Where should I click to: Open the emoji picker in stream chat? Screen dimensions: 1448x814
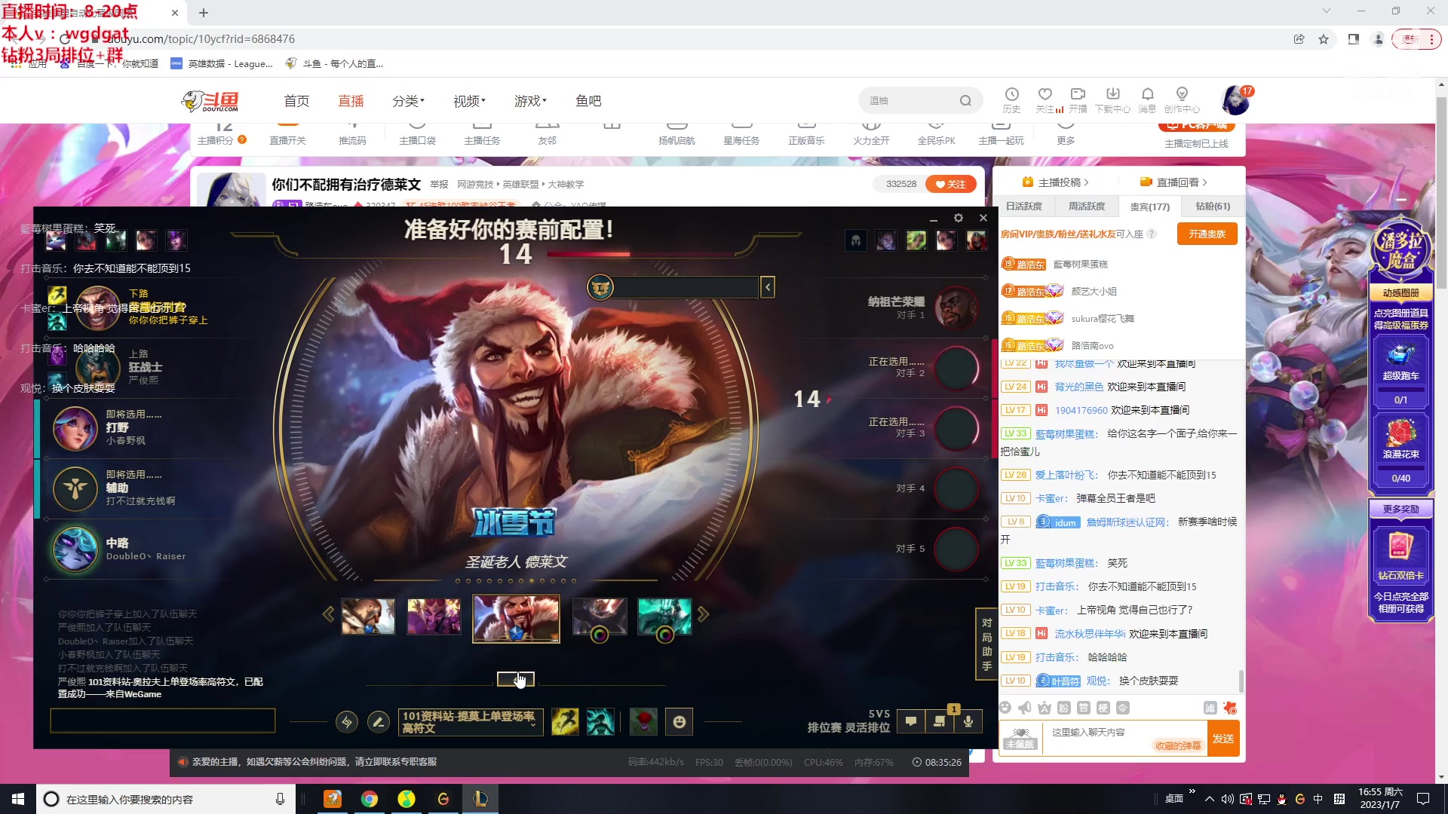coord(1005,708)
